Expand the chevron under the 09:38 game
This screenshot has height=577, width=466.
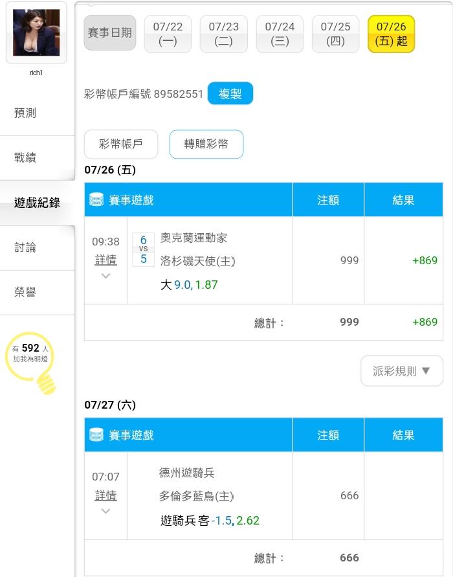click(106, 276)
